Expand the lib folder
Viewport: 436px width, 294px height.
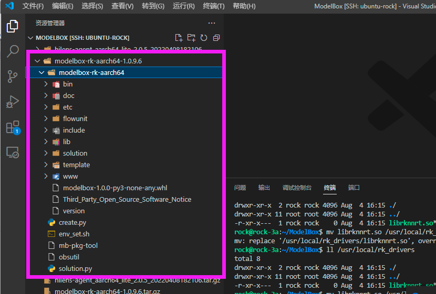(x=46, y=141)
